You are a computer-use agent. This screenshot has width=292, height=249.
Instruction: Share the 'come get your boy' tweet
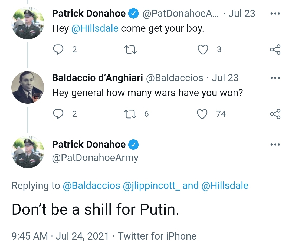point(275,50)
